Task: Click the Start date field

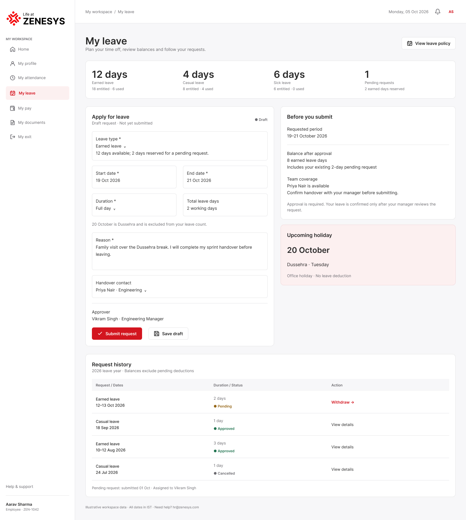Action: point(134,177)
